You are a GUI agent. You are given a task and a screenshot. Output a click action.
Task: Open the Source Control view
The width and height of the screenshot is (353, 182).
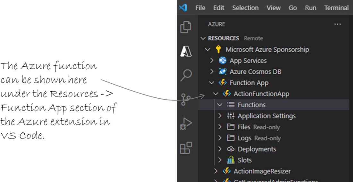186,99
